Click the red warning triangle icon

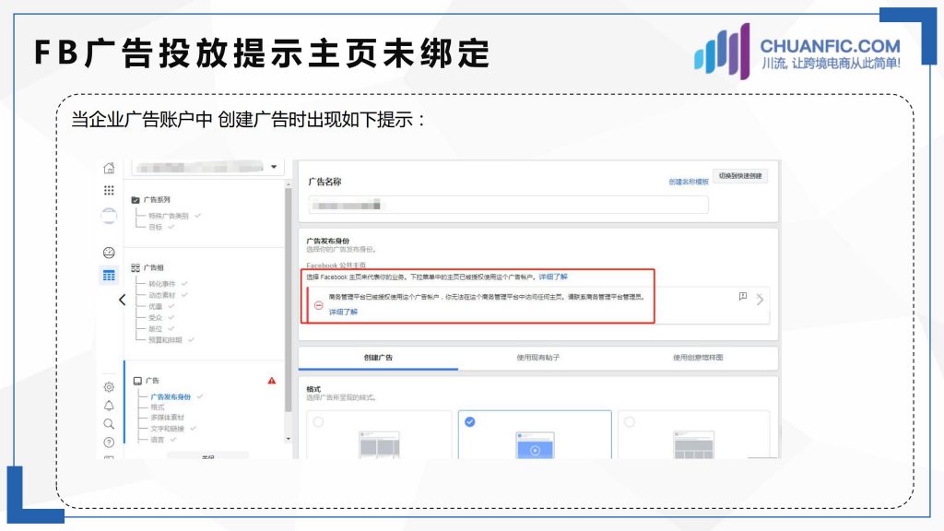tap(272, 381)
